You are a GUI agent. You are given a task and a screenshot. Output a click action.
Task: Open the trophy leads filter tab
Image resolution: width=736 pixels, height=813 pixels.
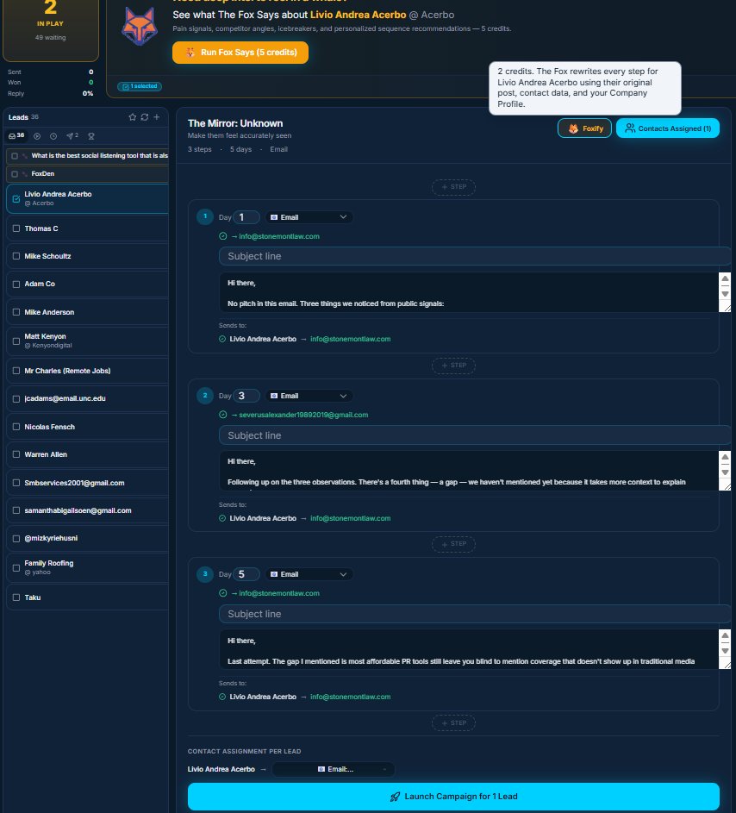click(x=92, y=135)
